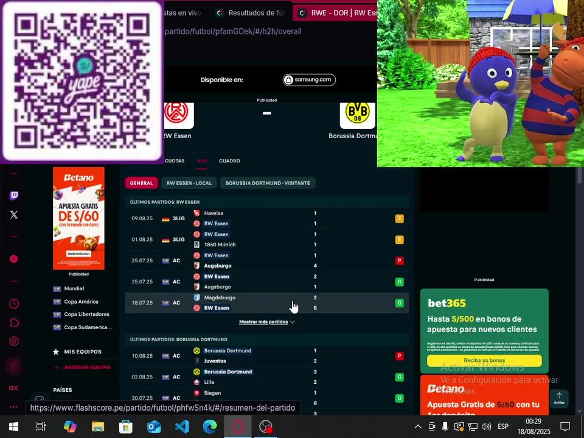
Task: Open File Explorer from the taskbar
Action: point(98,426)
